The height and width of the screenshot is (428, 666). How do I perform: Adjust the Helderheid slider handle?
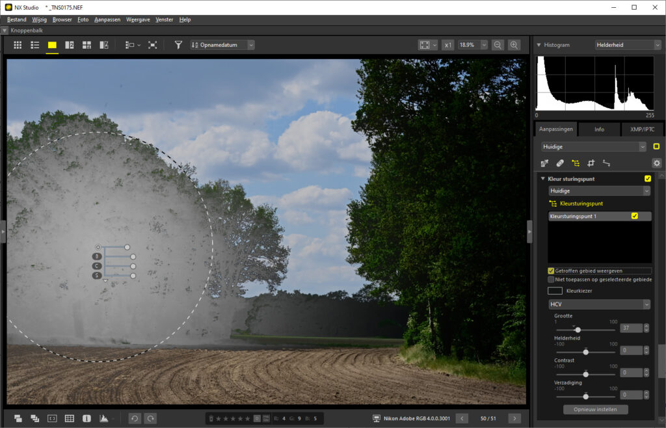tap(586, 352)
